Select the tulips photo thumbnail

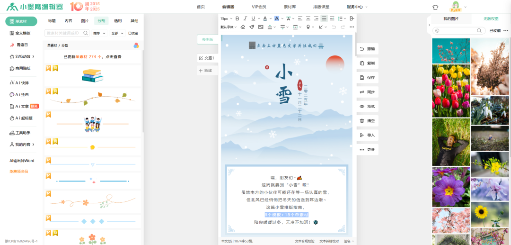click(x=451, y=91)
